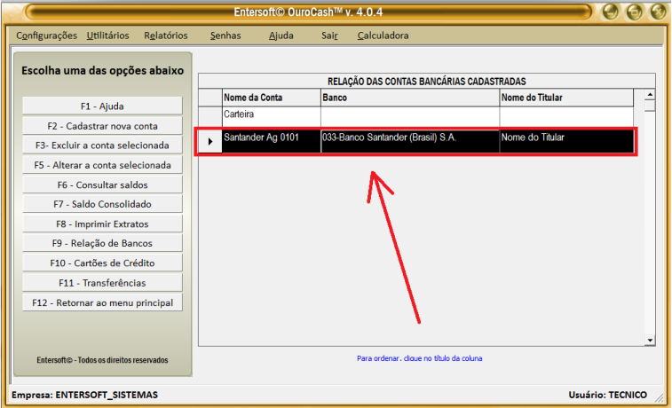Open F11 - Transferências
Screen dimensions: 672x408
click(102, 283)
